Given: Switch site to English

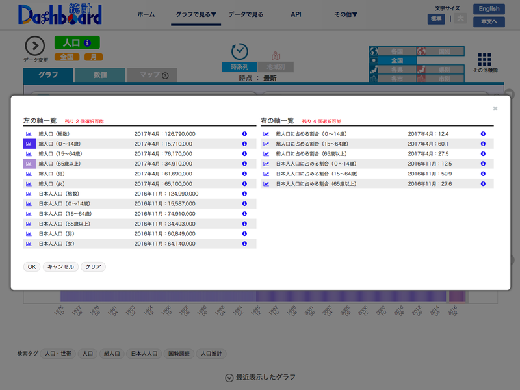Looking at the screenshot, I should (489, 9).
